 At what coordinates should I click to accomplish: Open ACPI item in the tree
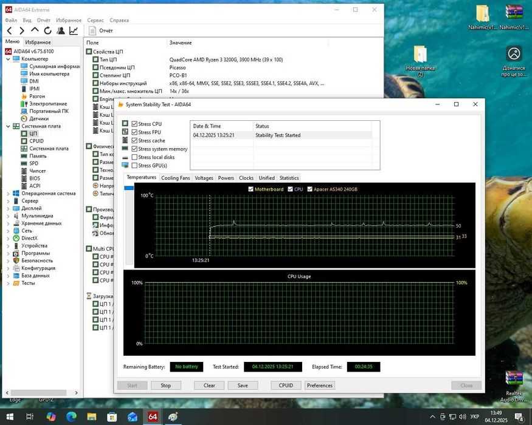coord(30,186)
